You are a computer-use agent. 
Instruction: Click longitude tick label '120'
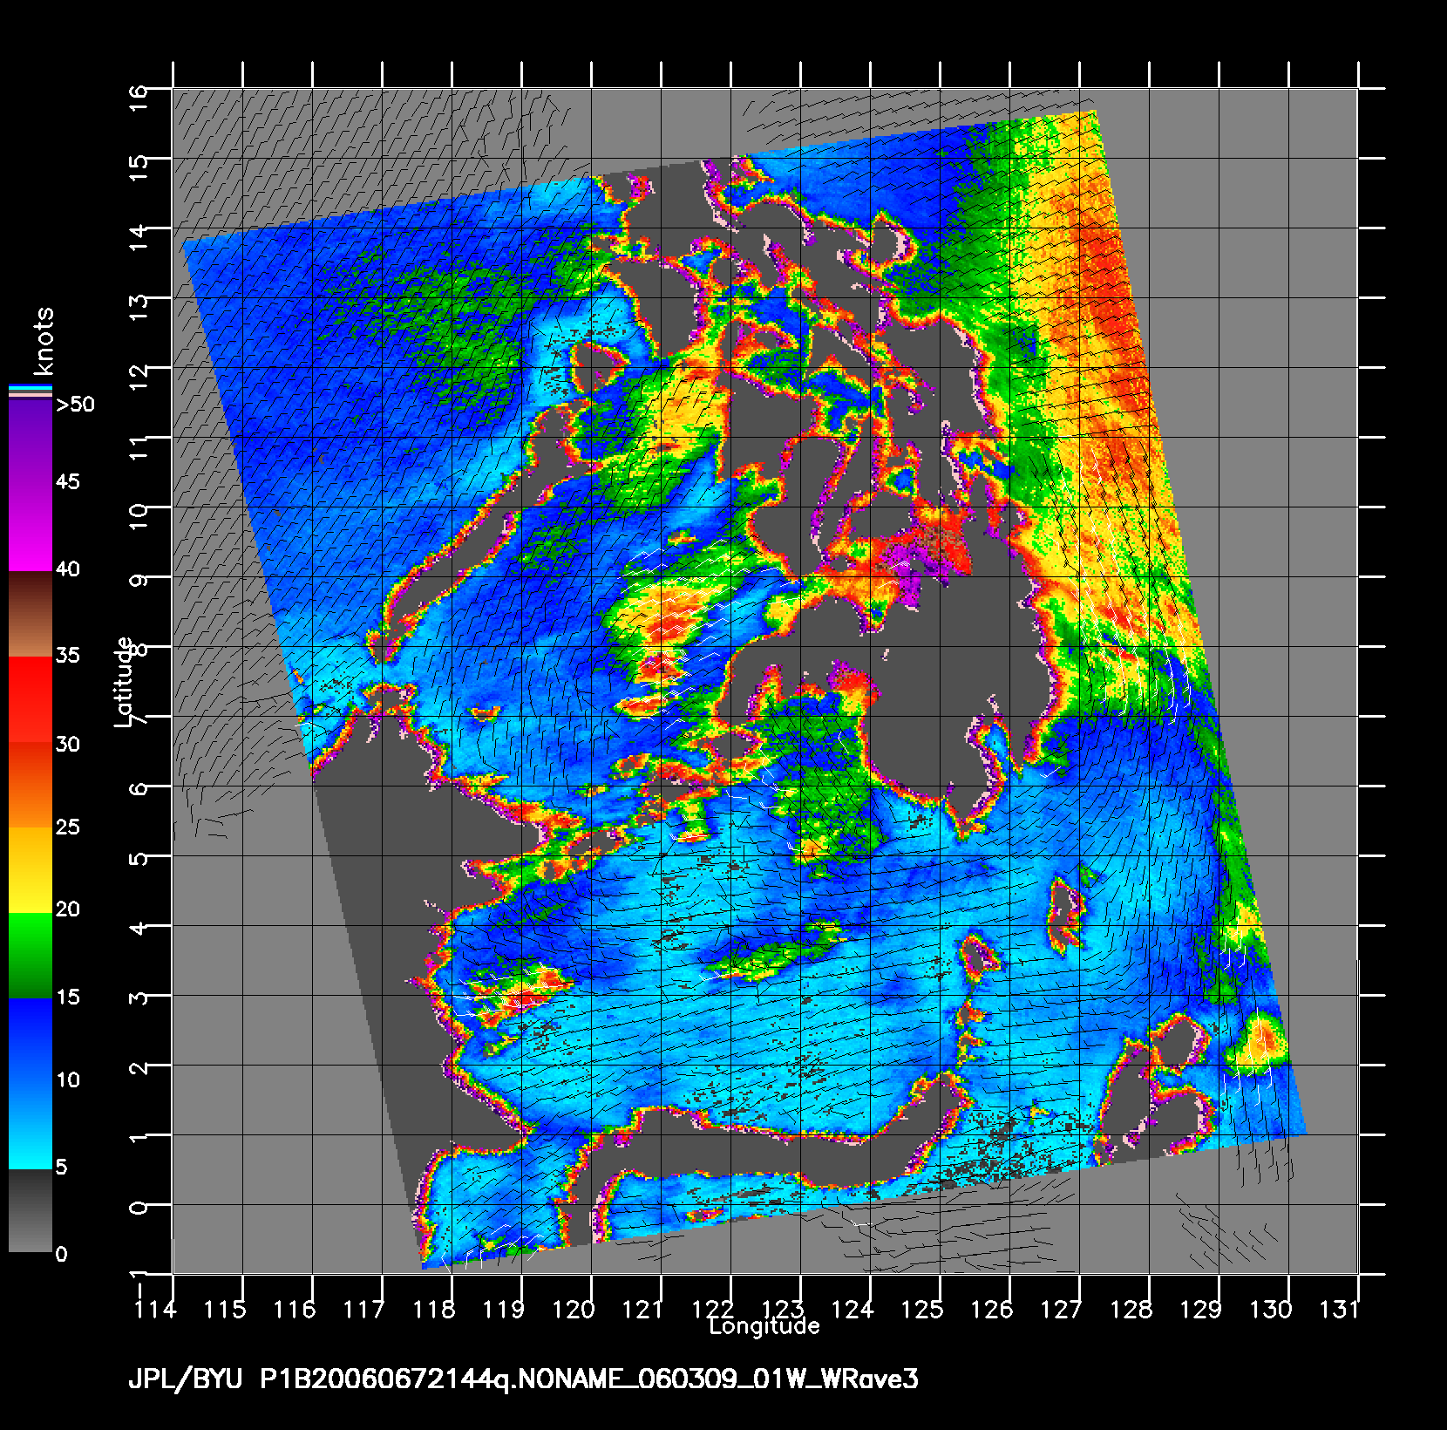[574, 1310]
